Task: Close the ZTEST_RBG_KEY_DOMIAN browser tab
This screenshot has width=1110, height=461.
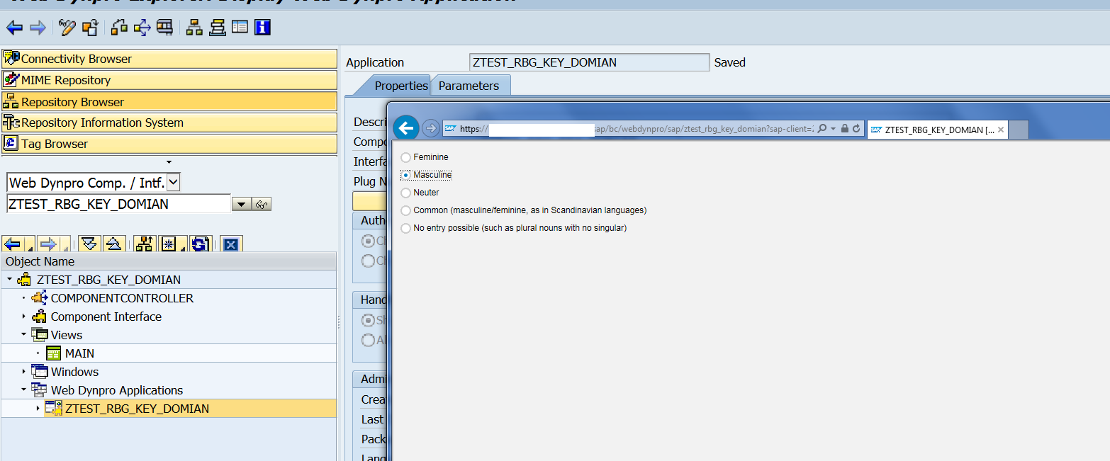Action: tap(1001, 130)
